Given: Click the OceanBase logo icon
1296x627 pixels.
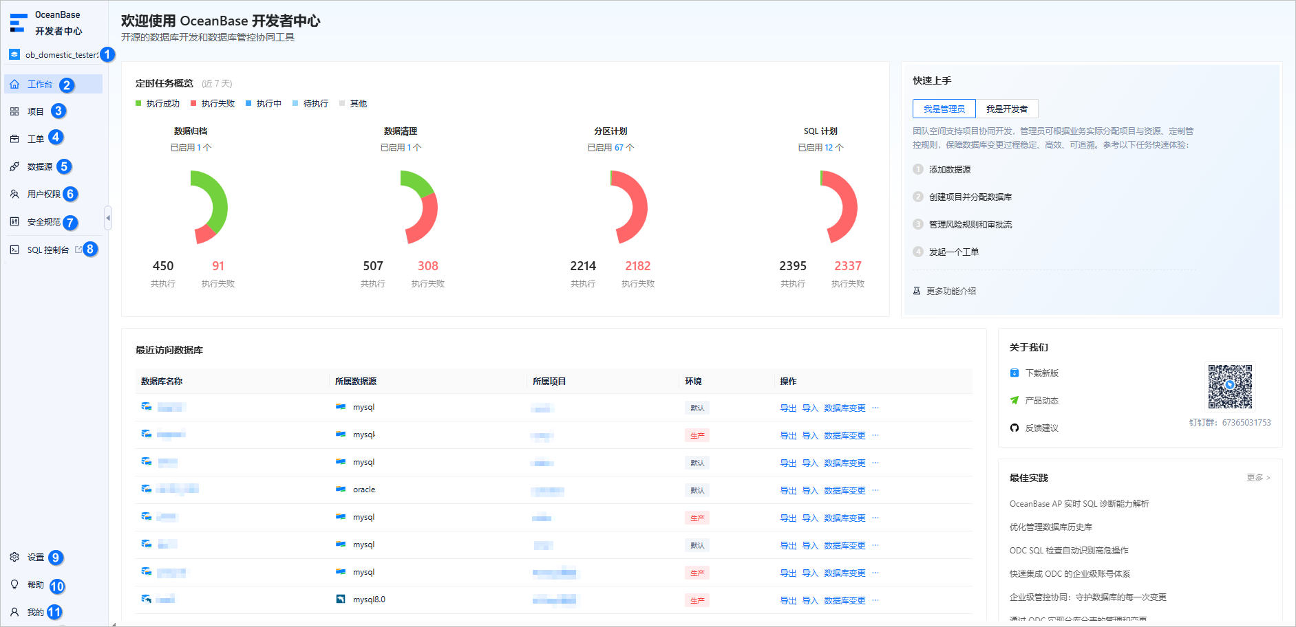Looking at the screenshot, I should (18, 23).
